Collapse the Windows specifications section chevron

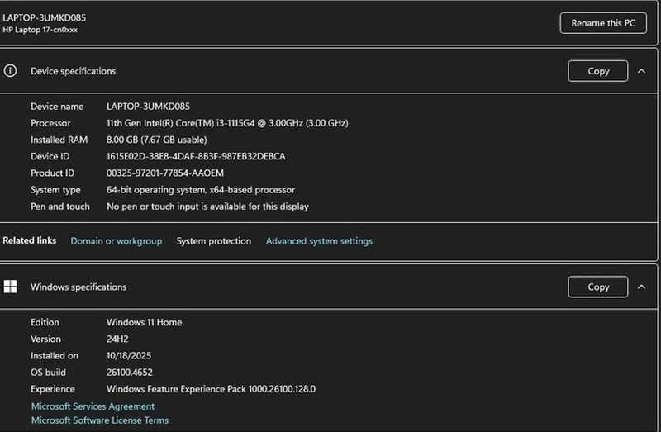641,287
